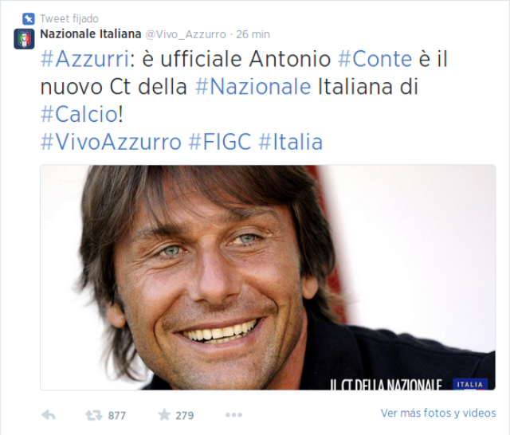Retweet using the retweet arrows icon

94,415
